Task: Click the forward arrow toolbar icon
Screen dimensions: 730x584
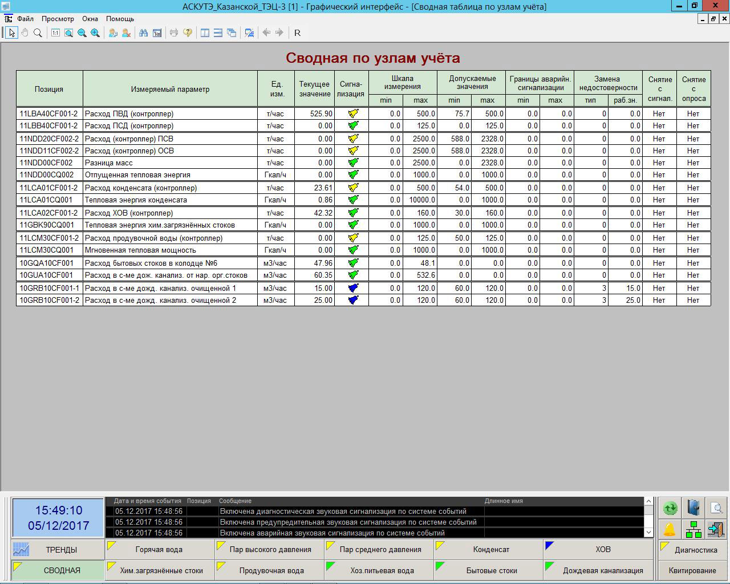Action: [x=279, y=33]
